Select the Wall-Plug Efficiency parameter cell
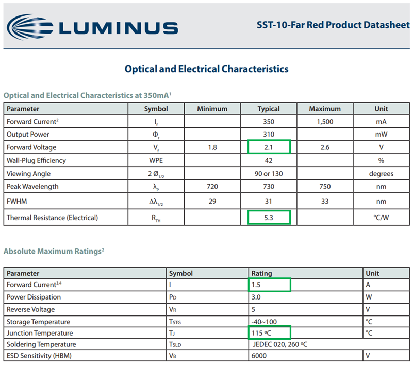This screenshot has height=366, width=413. pyautogui.click(x=37, y=160)
